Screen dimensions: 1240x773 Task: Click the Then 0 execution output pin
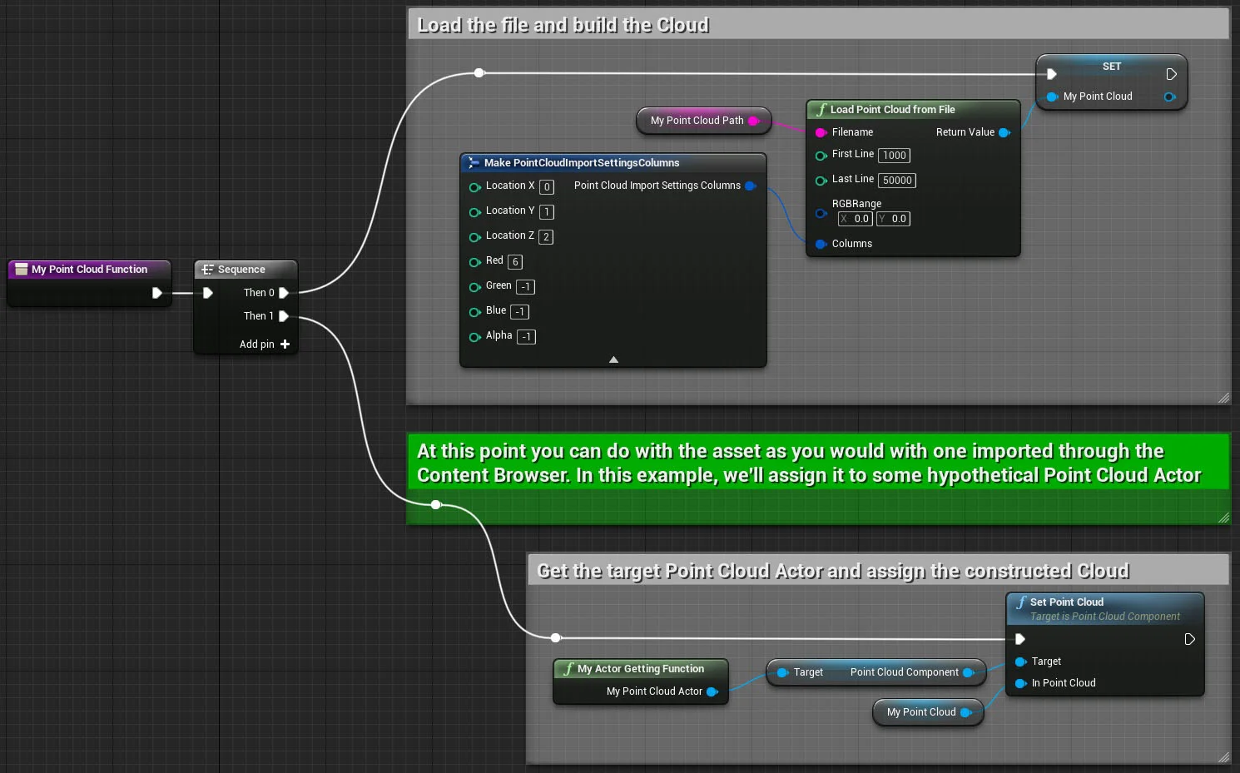(284, 293)
